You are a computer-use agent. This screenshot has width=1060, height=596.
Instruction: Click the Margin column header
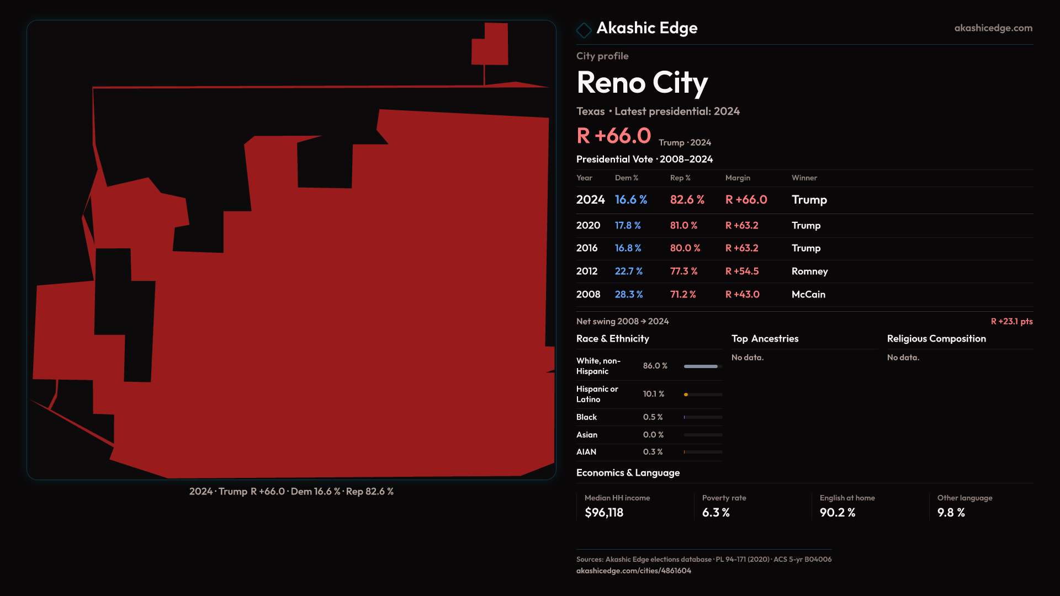coord(738,178)
